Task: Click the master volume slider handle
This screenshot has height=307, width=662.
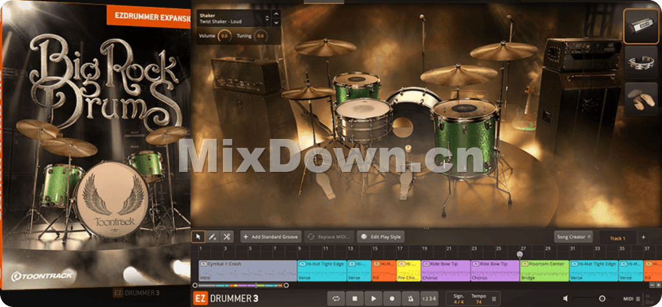Action: click(602, 299)
